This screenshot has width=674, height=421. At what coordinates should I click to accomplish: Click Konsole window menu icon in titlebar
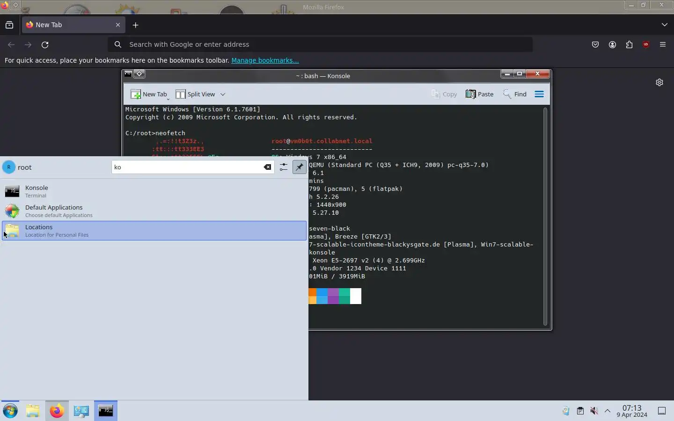(x=128, y=74)
